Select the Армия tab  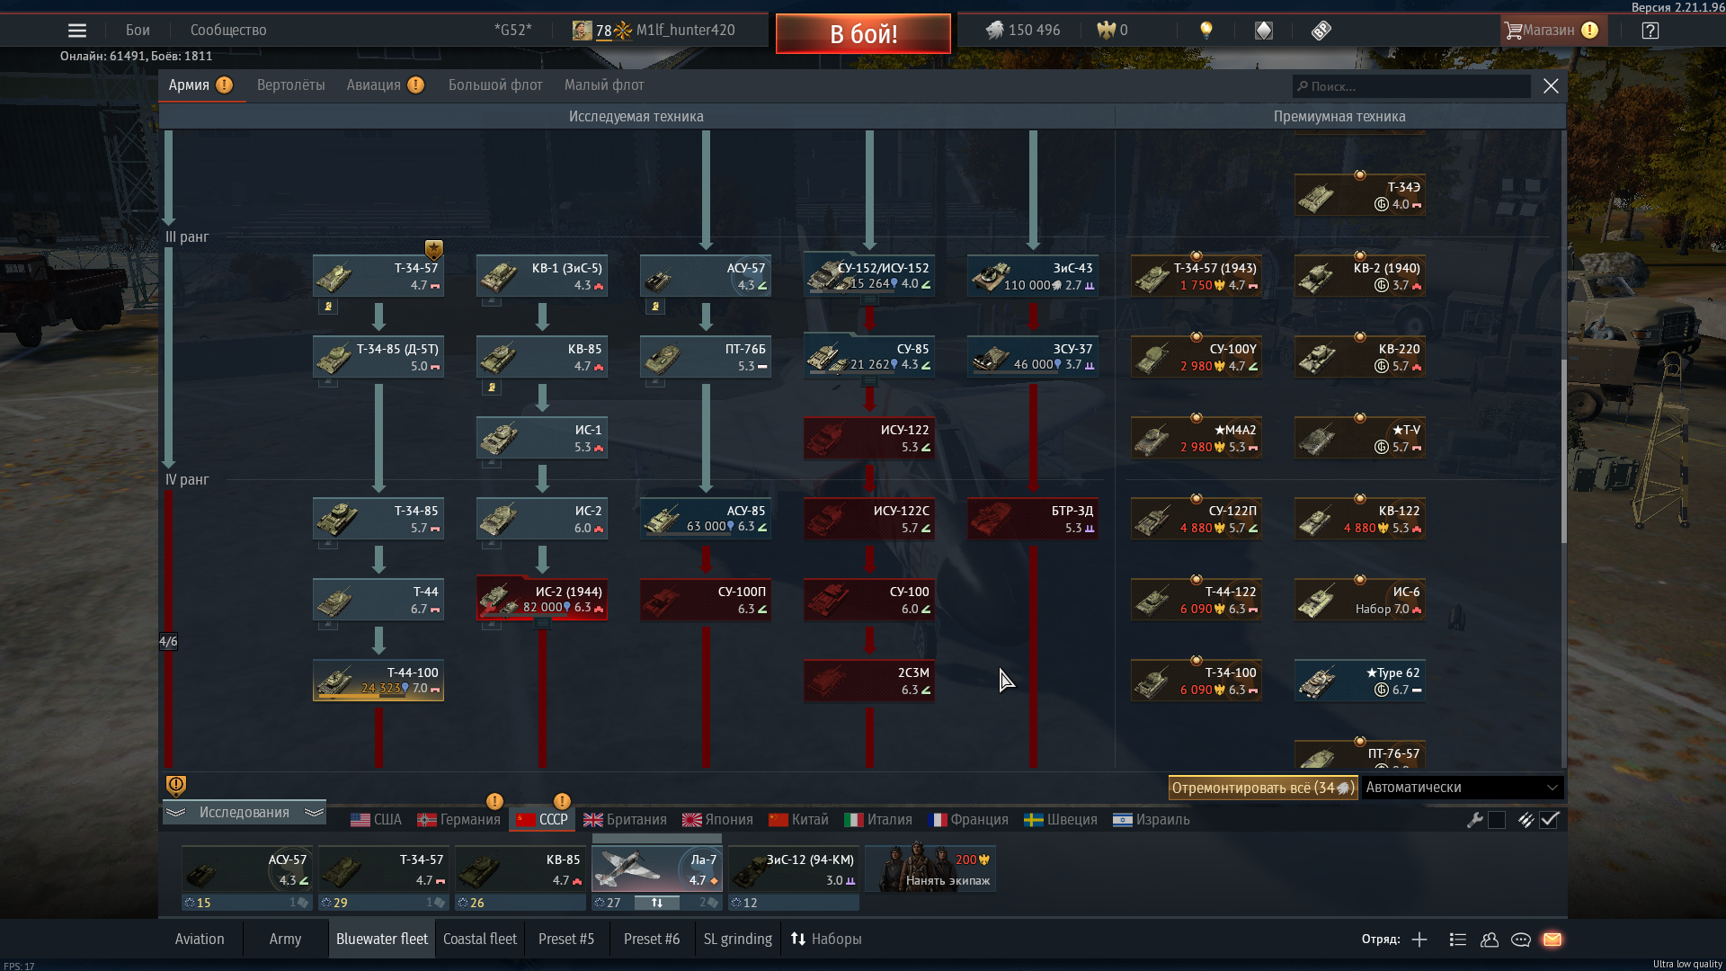(x=200, y=85)
